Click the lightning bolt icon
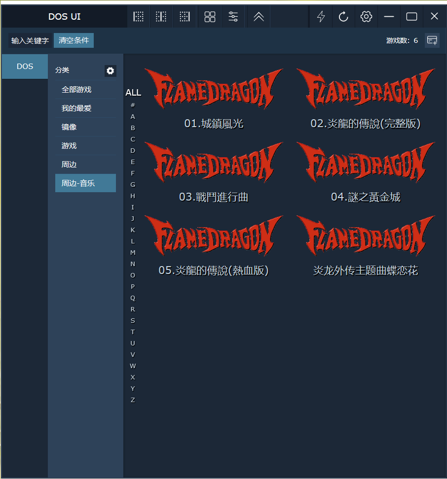Screen dimensions: 447x479 point(321,17)
